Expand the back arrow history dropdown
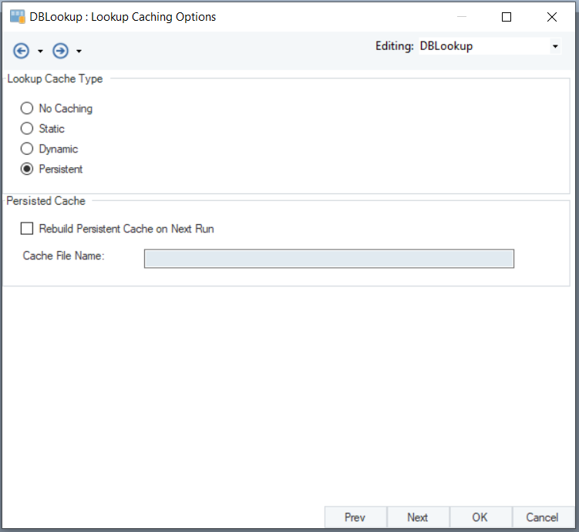 click(x=40, y=52)
